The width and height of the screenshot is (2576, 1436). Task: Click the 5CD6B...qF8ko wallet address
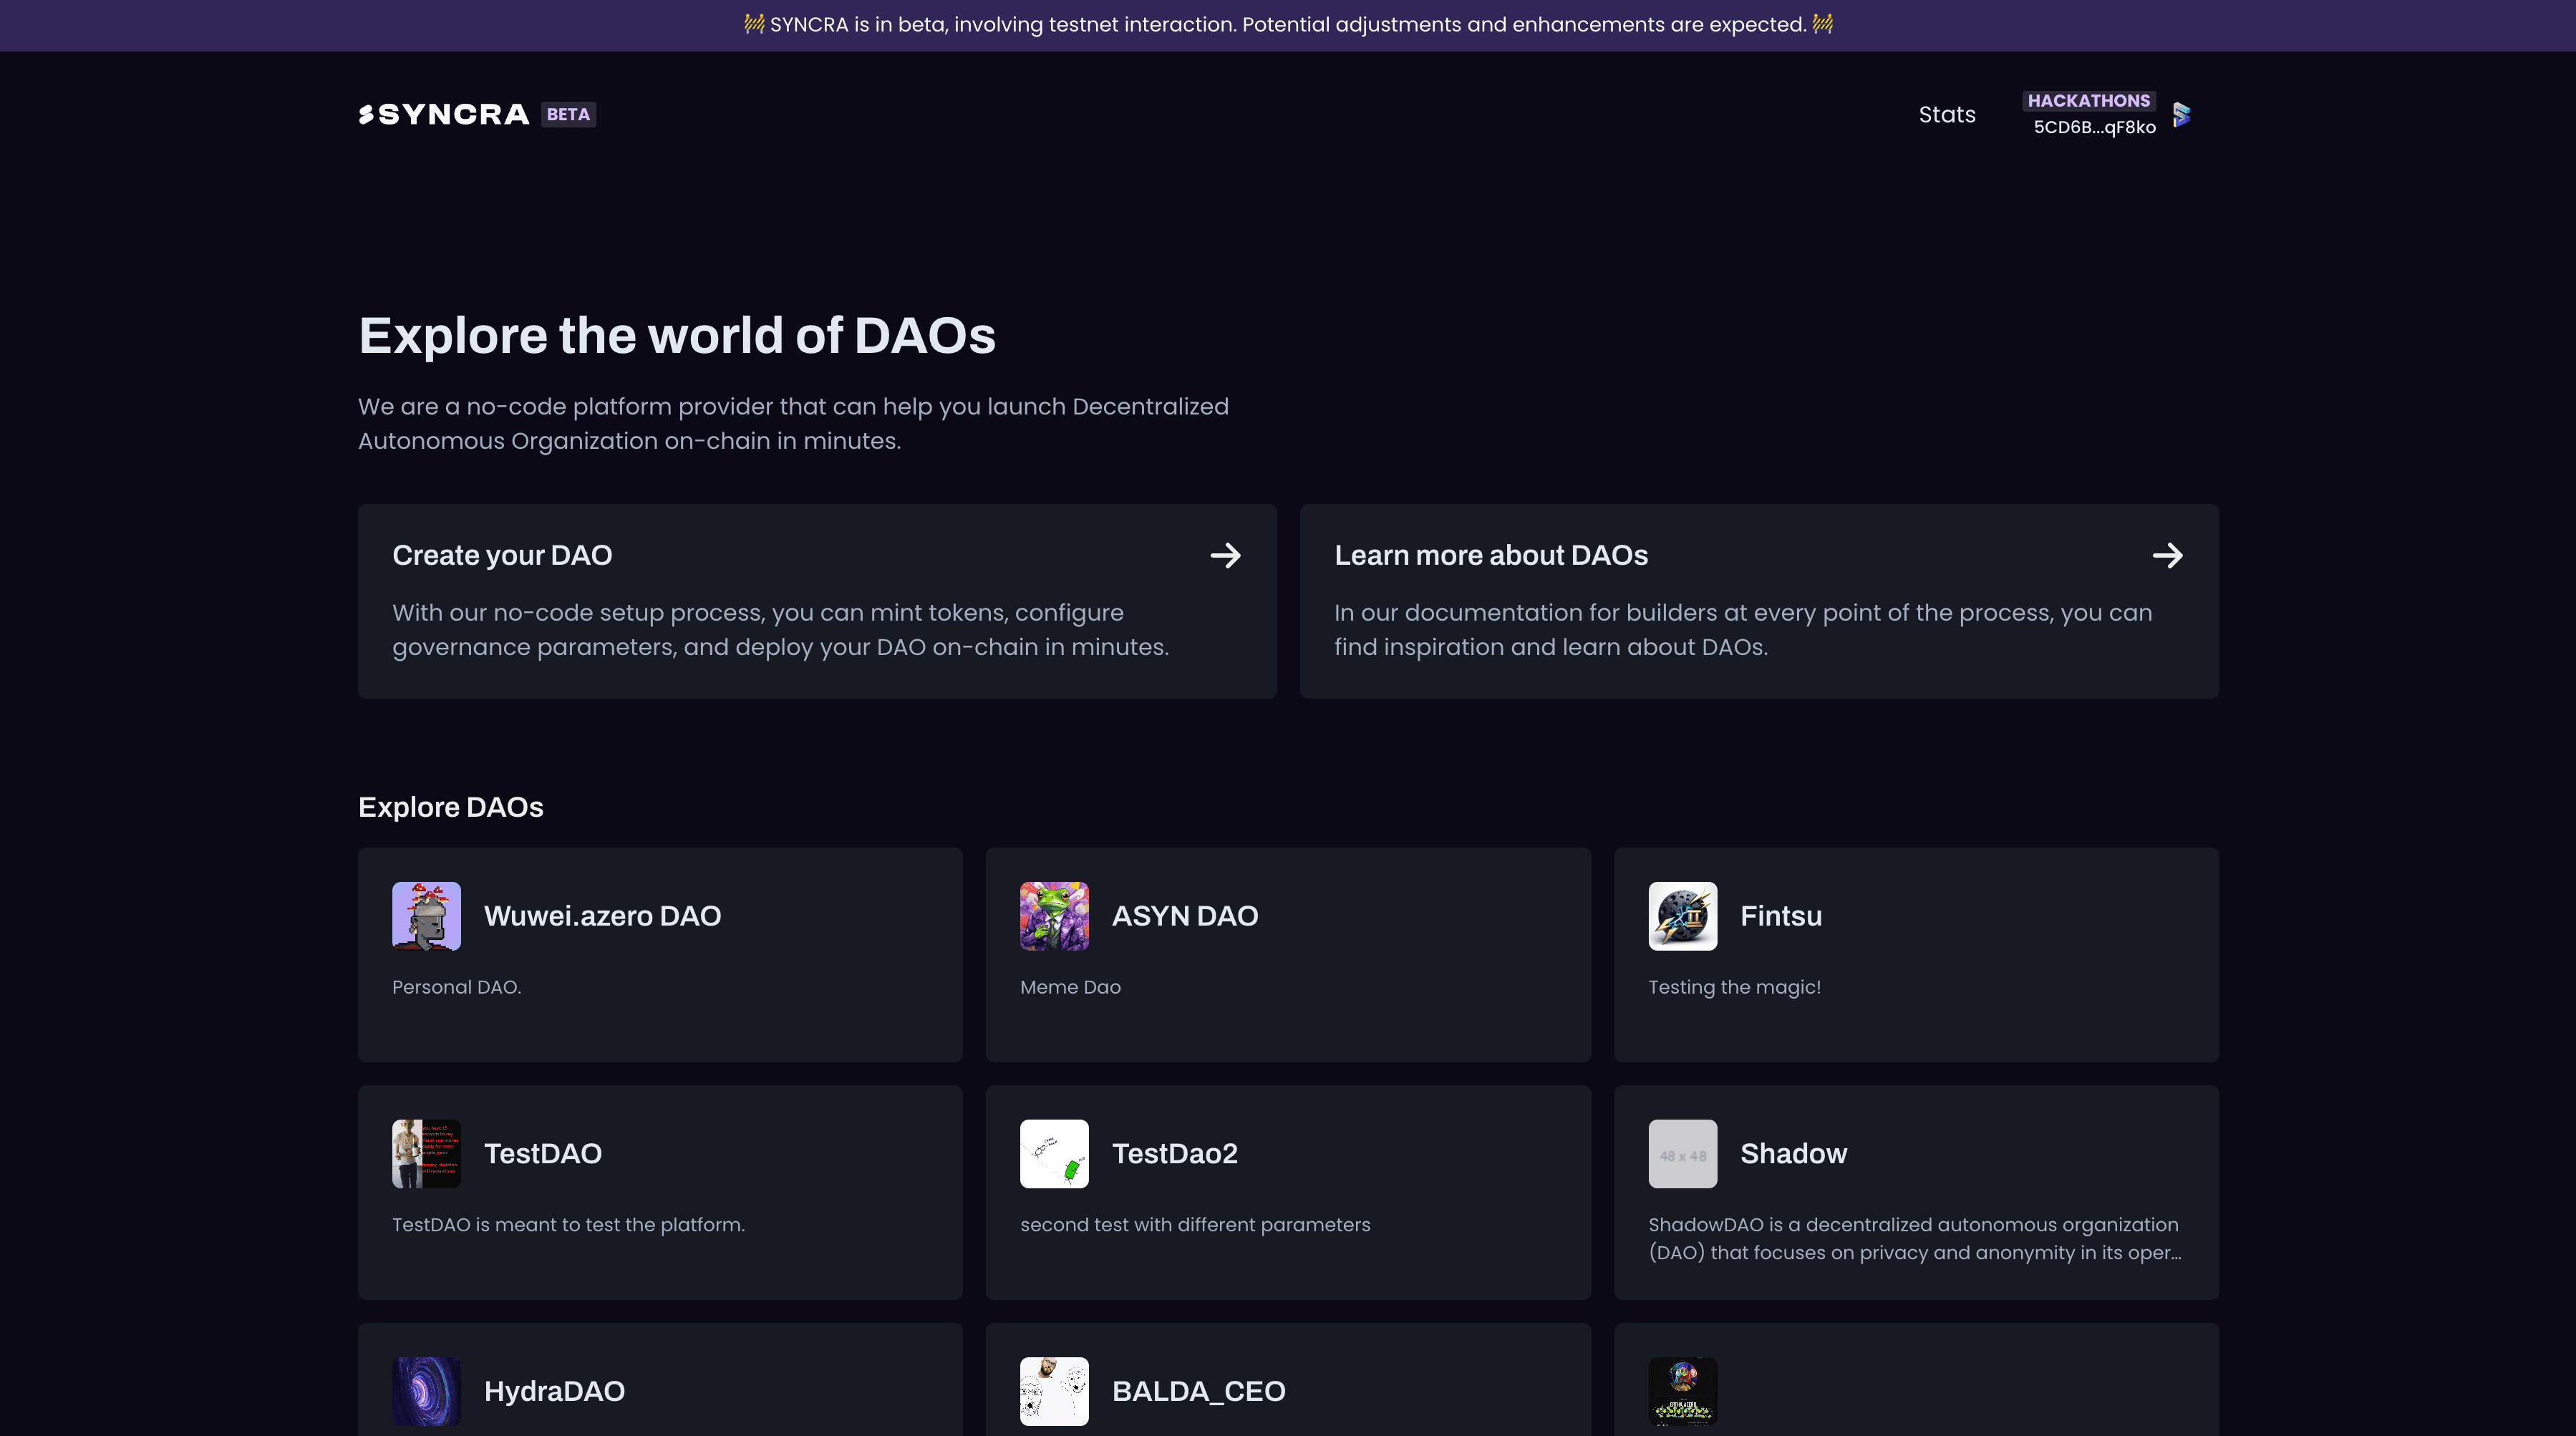(2094, 127)
